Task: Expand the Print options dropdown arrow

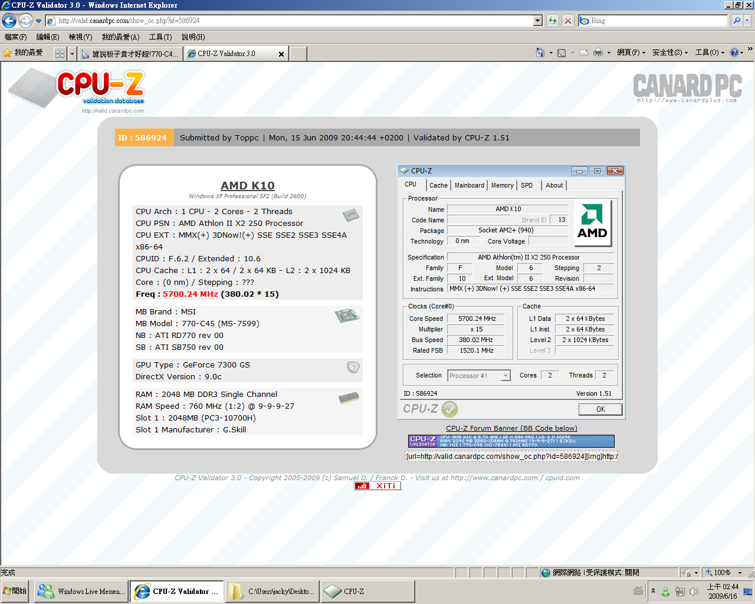Action: (609, 52)
